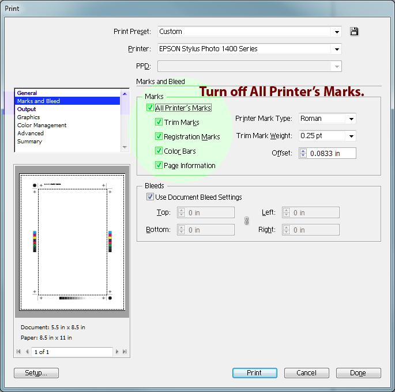Image resolution: width=395 pixels, height=392 pixels.
Task: Go to next page in preview navigator
Action: click(x=117, y=351)
